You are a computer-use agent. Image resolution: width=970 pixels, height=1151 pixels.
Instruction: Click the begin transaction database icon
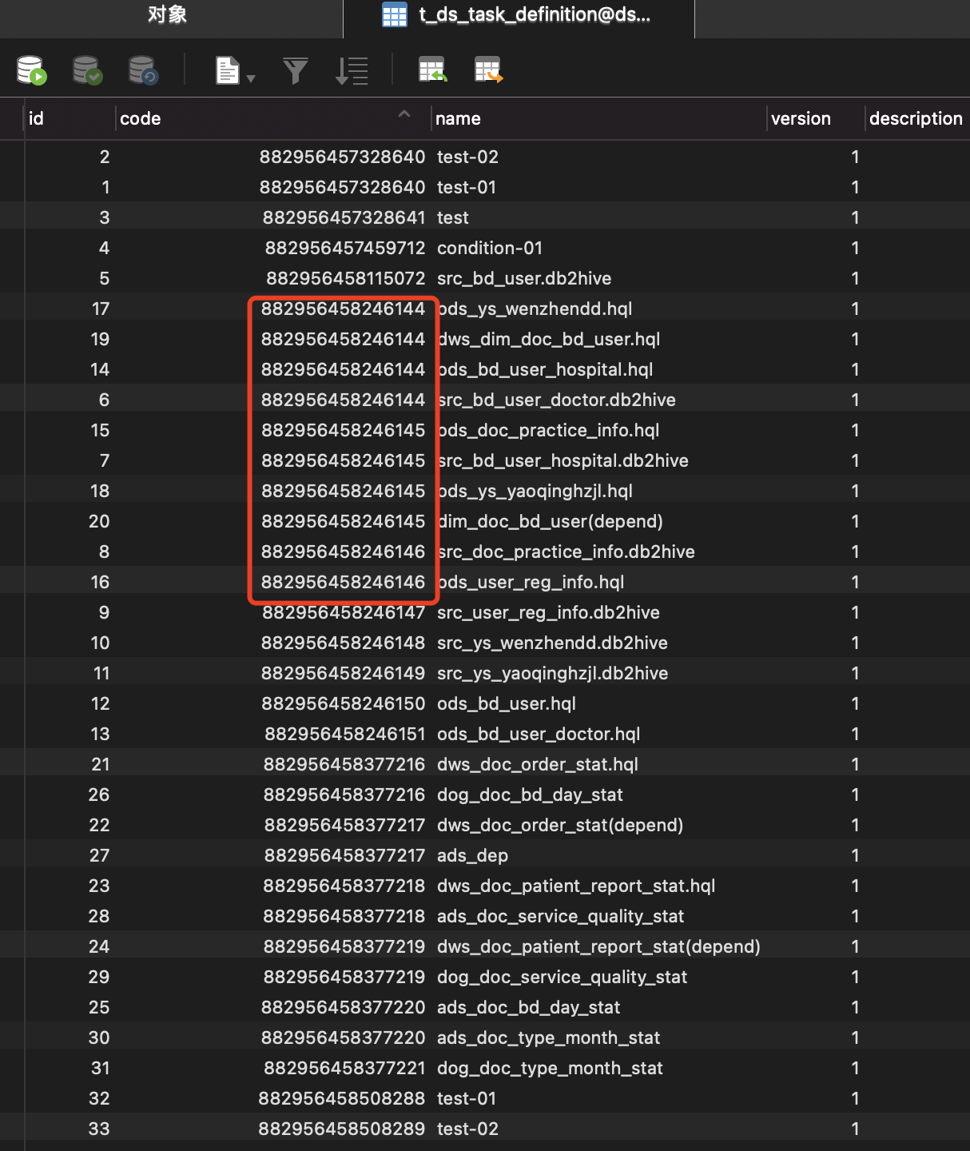tap(32, 70)
